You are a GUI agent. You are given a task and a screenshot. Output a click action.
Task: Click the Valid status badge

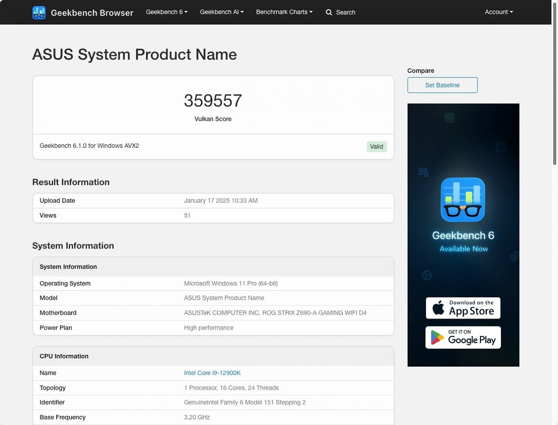coord(377,146)
